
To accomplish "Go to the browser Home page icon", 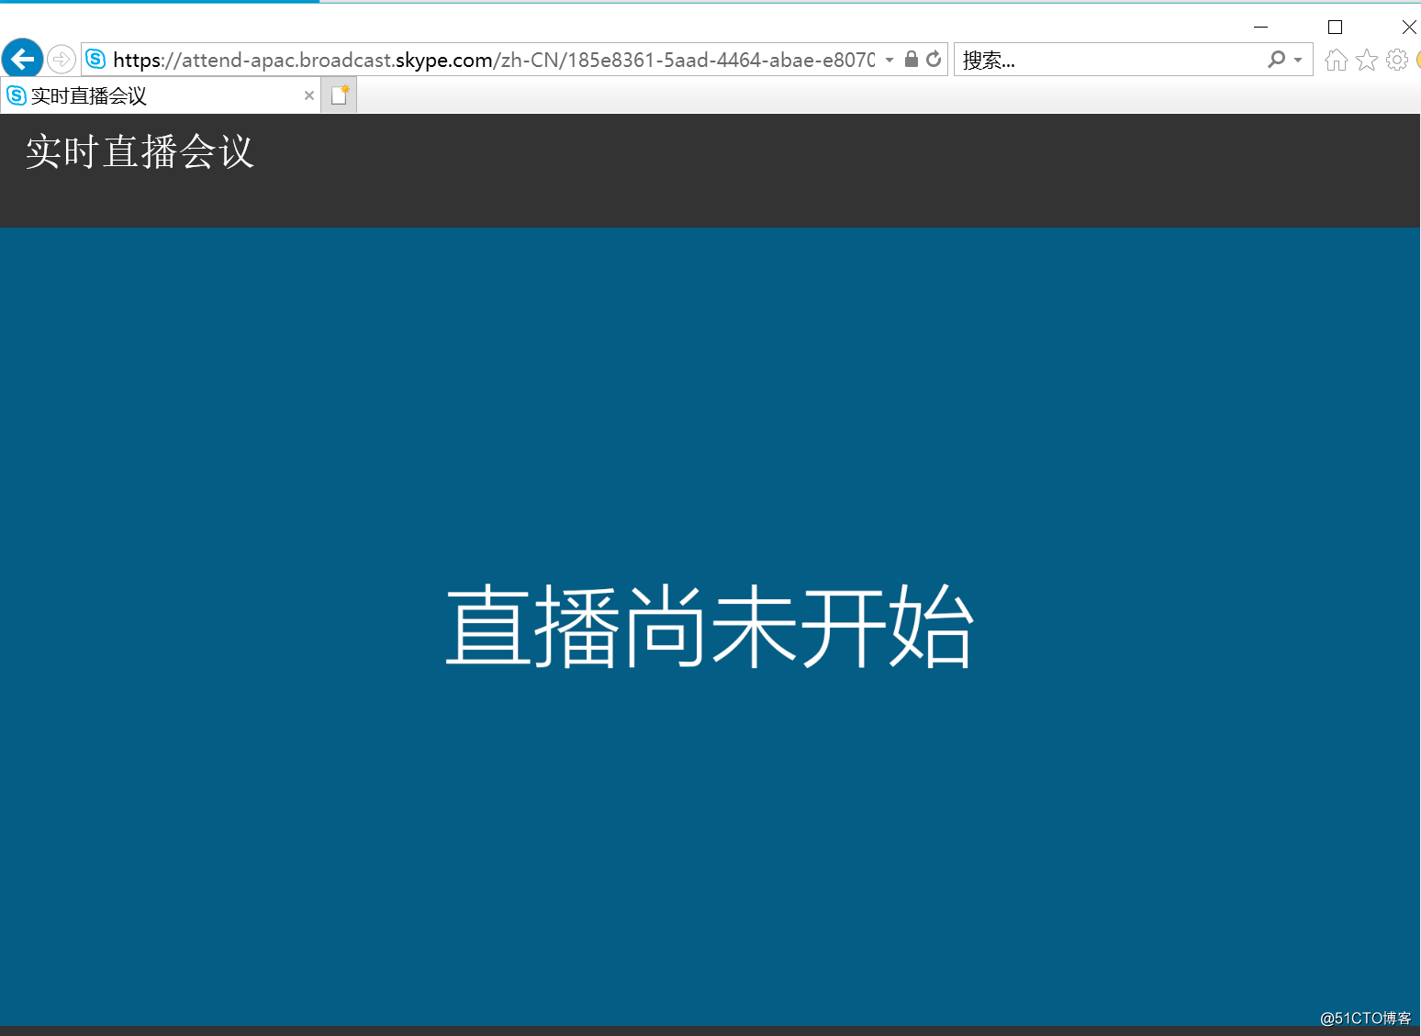I will (x=1337, y=60).
